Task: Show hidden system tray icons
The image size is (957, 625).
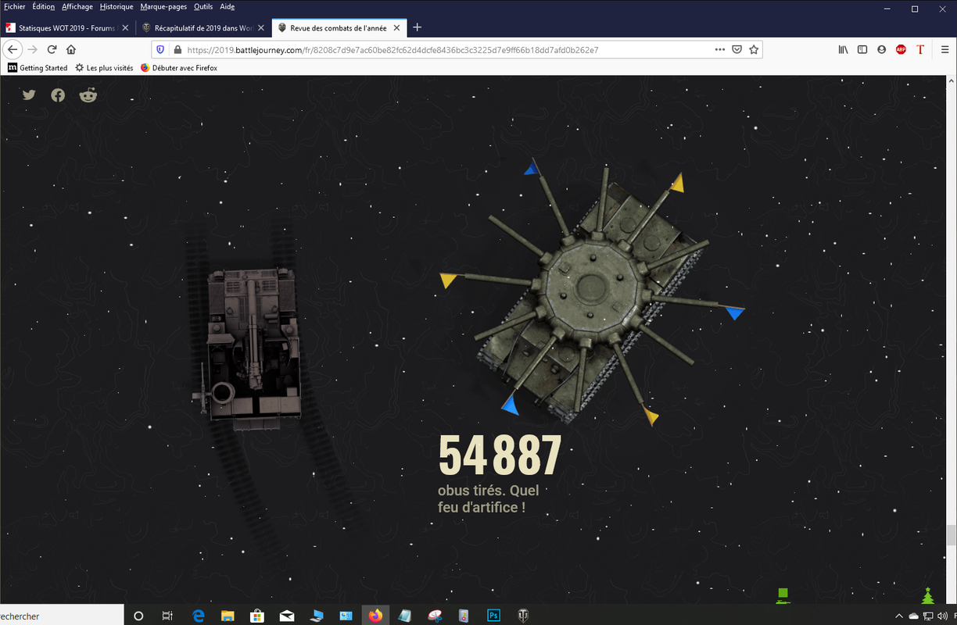Action: 899,616
